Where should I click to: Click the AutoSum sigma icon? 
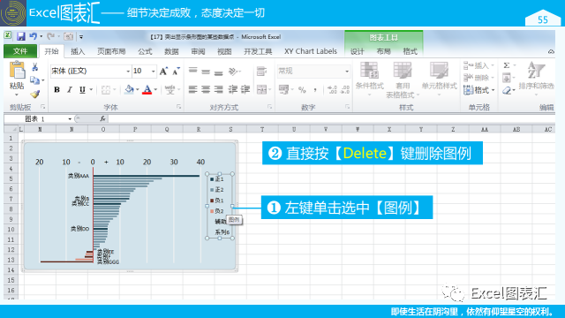507,65
